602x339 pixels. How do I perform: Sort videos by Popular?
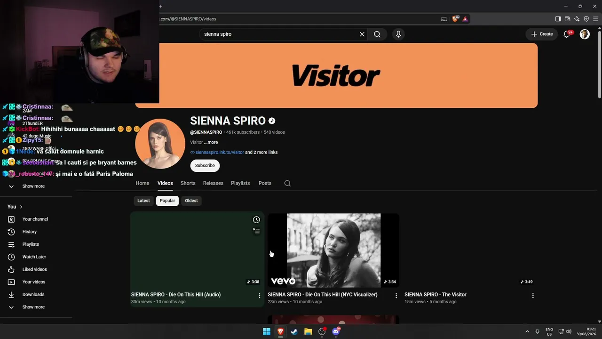tap(167, 201)
